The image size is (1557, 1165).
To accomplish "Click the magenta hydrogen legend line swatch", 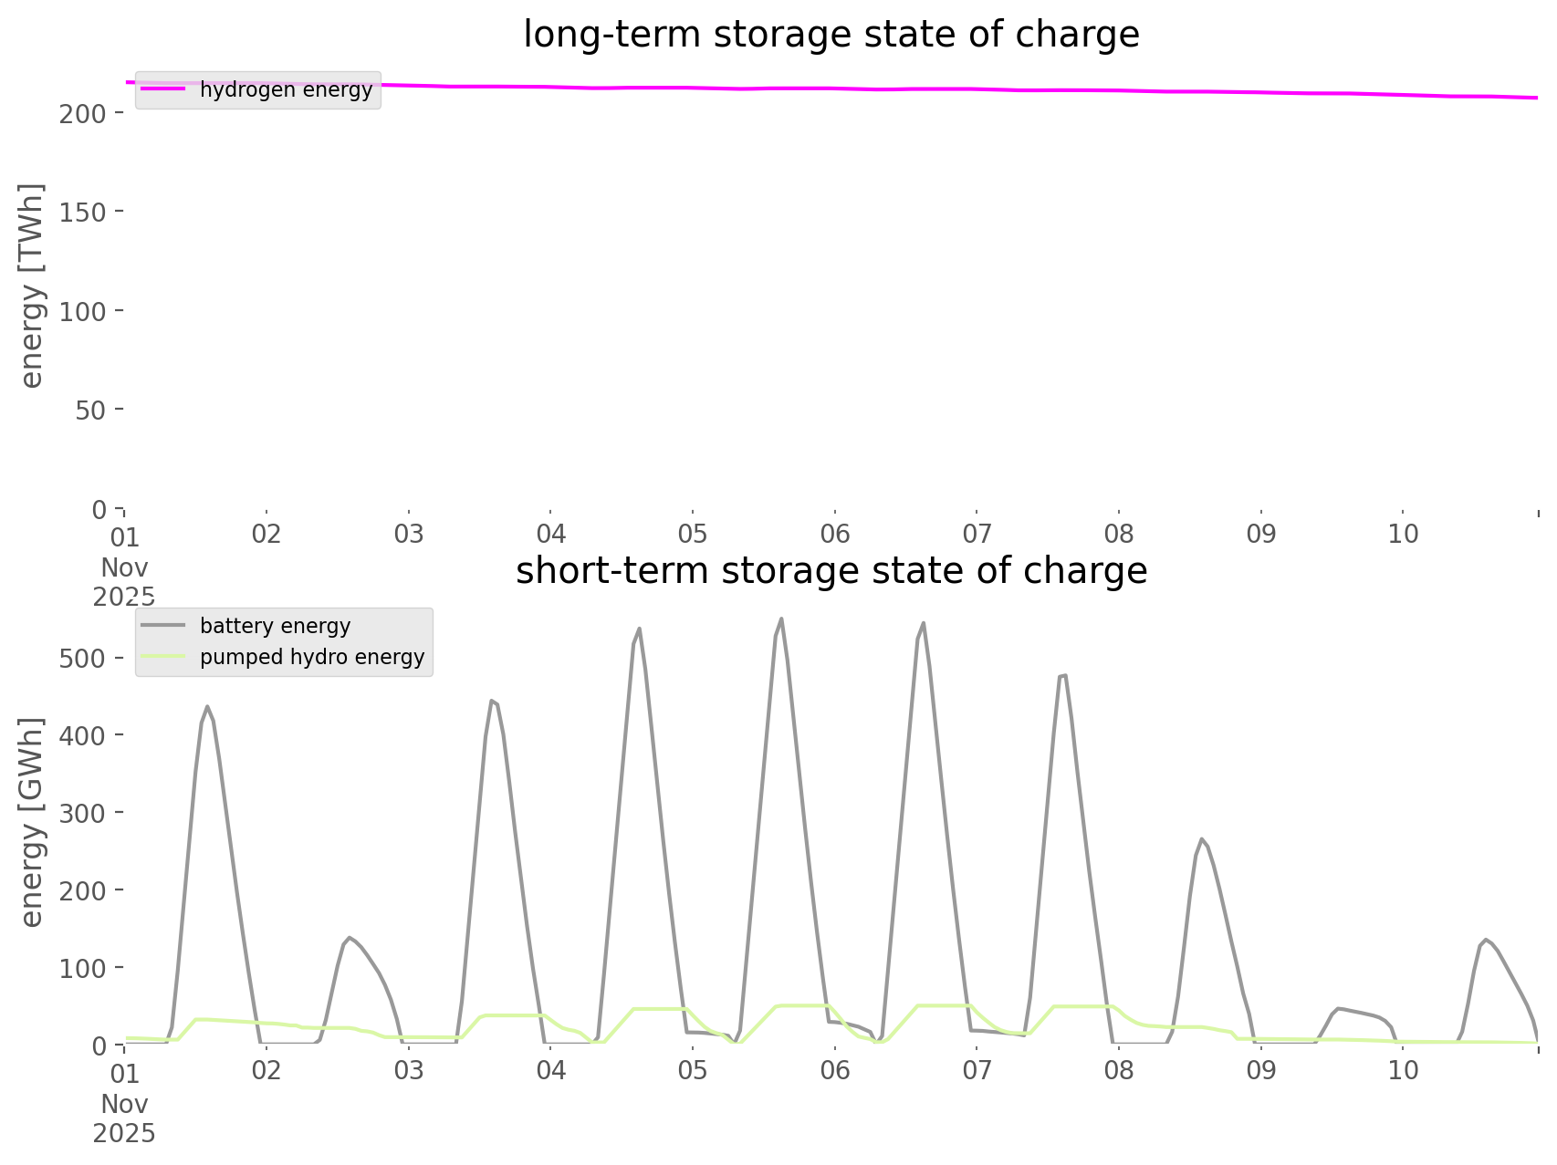I will (x=163, y=90).
